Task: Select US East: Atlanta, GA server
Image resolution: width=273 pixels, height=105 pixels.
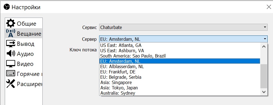Action: (180, 45)
